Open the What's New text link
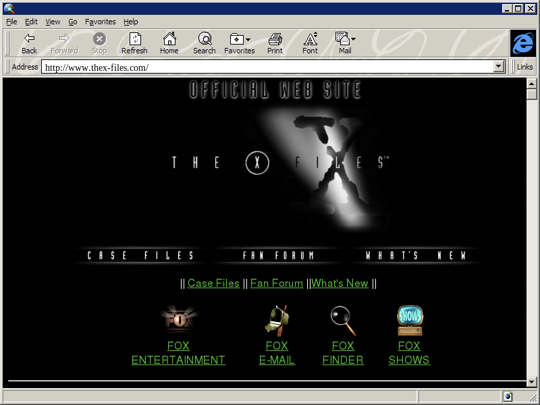The height and width of the screenshot is (405, 540). (340, 283)
